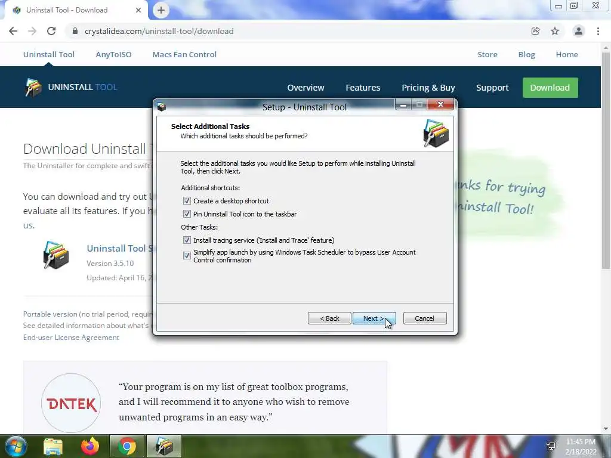611x458 pixels.
Task: Open the Overview page tab
Action: 305,88
